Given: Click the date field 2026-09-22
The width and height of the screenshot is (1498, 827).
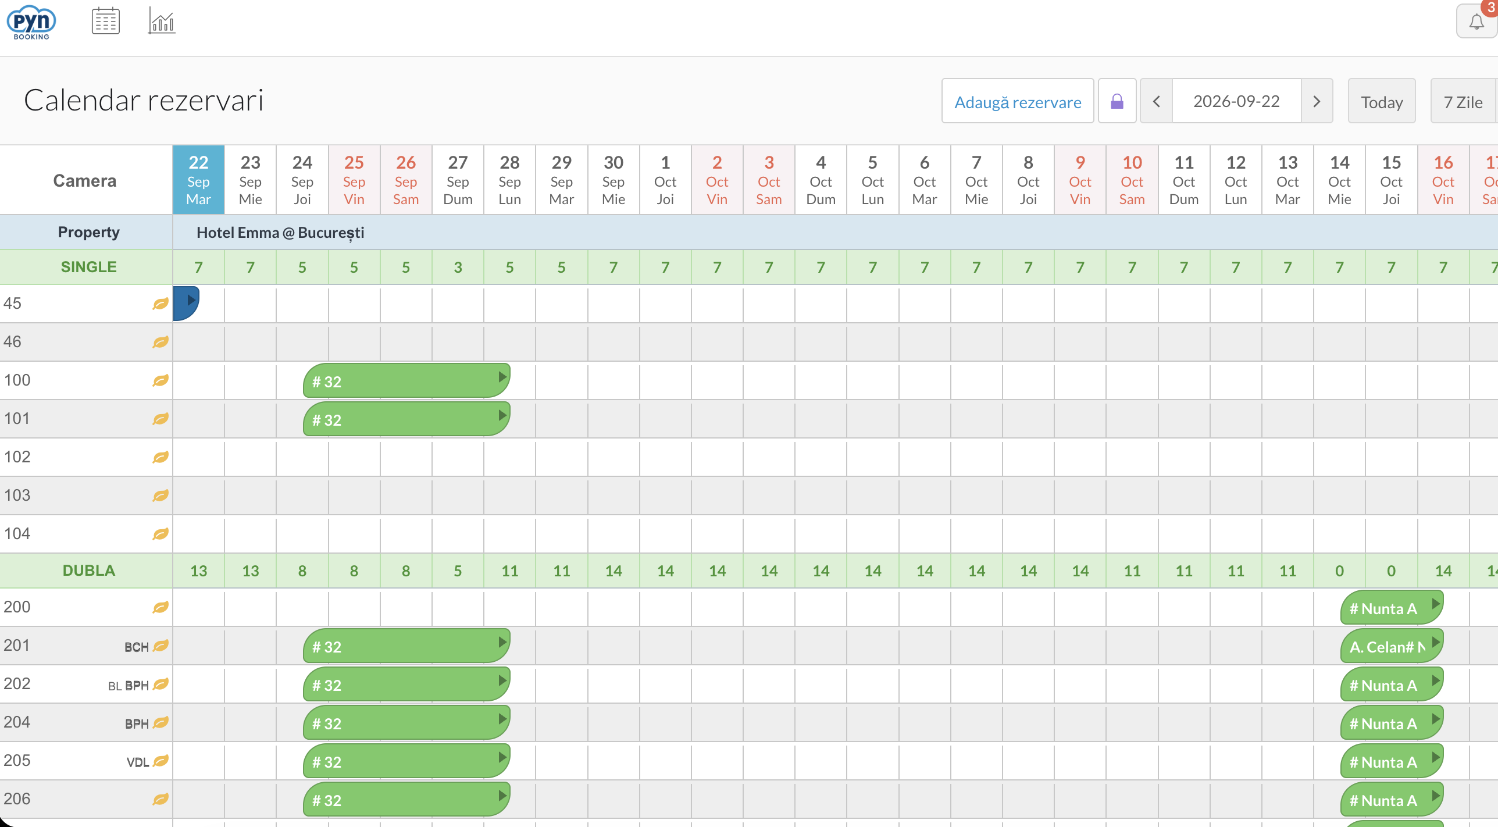Looking at the screenshot, I should tap(1236, 101).
